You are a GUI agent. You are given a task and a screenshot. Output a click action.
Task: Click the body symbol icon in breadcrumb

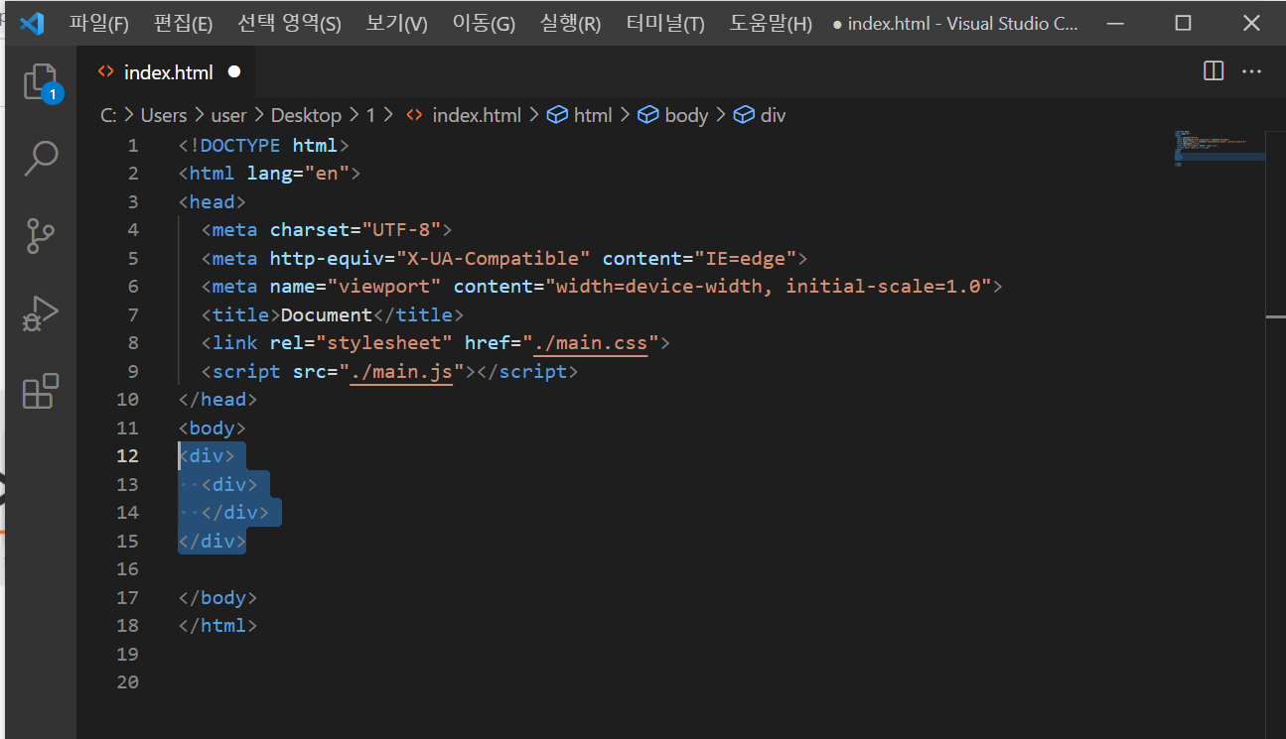(x=648, y=115)
